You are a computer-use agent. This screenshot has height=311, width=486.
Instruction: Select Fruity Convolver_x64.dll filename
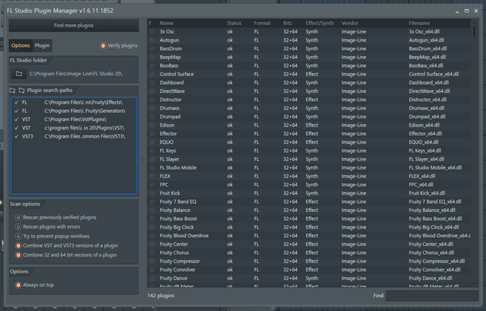coord(435,269)
